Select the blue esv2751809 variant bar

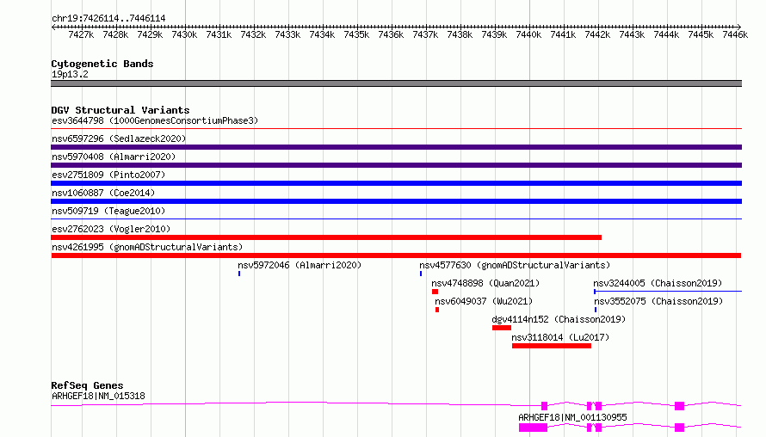[396, 183]
